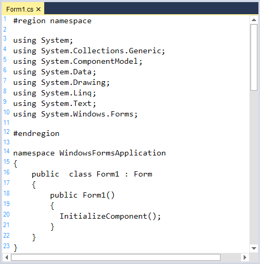Click 'WindowsFormsApplication' namespace name
The width and height of the screenshot is (260, 264).
pos(113,153)
